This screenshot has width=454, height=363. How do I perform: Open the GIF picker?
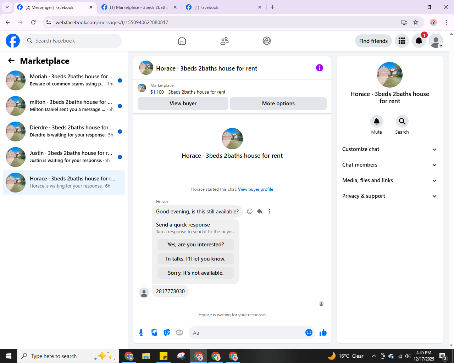pos(179,333)
